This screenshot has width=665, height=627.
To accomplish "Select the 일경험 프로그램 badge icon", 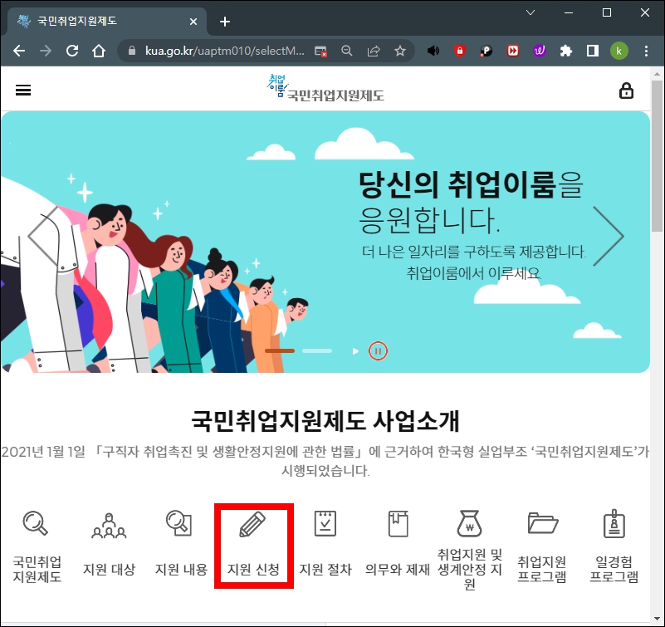I will click(614, 524).
